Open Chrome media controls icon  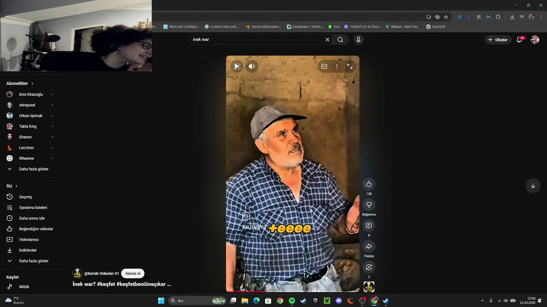tap(522, 17)
